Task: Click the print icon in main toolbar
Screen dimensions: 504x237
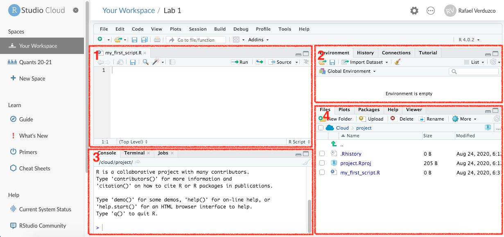Action: click(x=157, y=40)
